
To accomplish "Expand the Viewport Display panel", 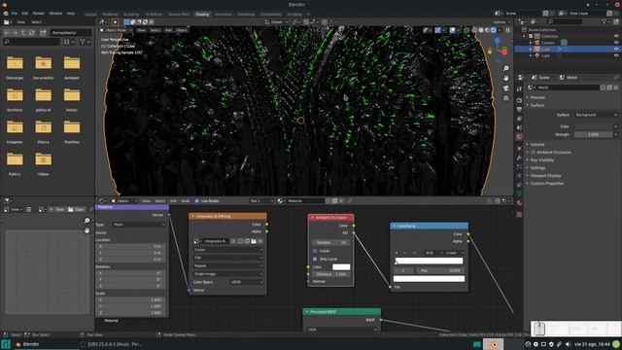I will (x=545, y=176).
